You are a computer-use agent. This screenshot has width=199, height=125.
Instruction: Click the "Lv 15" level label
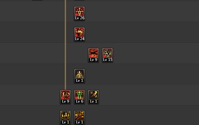[x=108, y=60]
